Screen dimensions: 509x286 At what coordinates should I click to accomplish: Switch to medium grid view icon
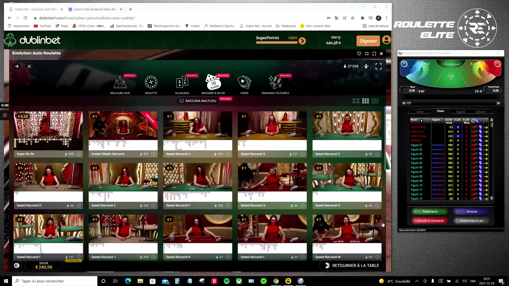tap(365, 101)
